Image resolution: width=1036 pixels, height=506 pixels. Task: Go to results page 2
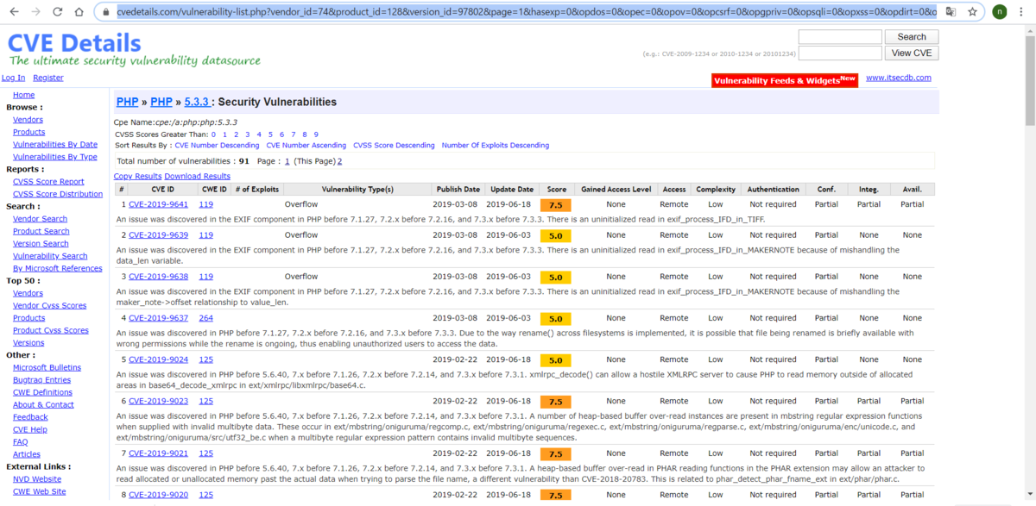339,161
